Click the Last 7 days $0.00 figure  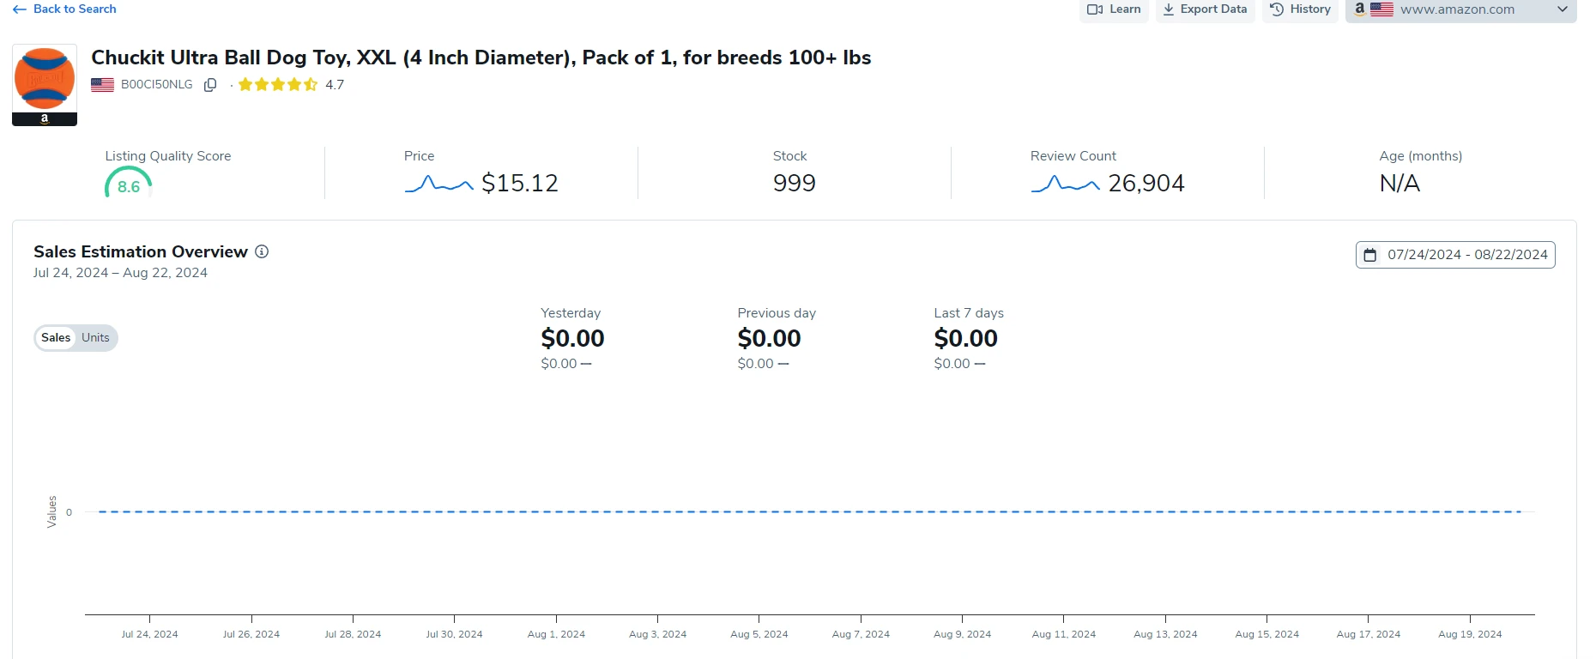click(965, 338)
